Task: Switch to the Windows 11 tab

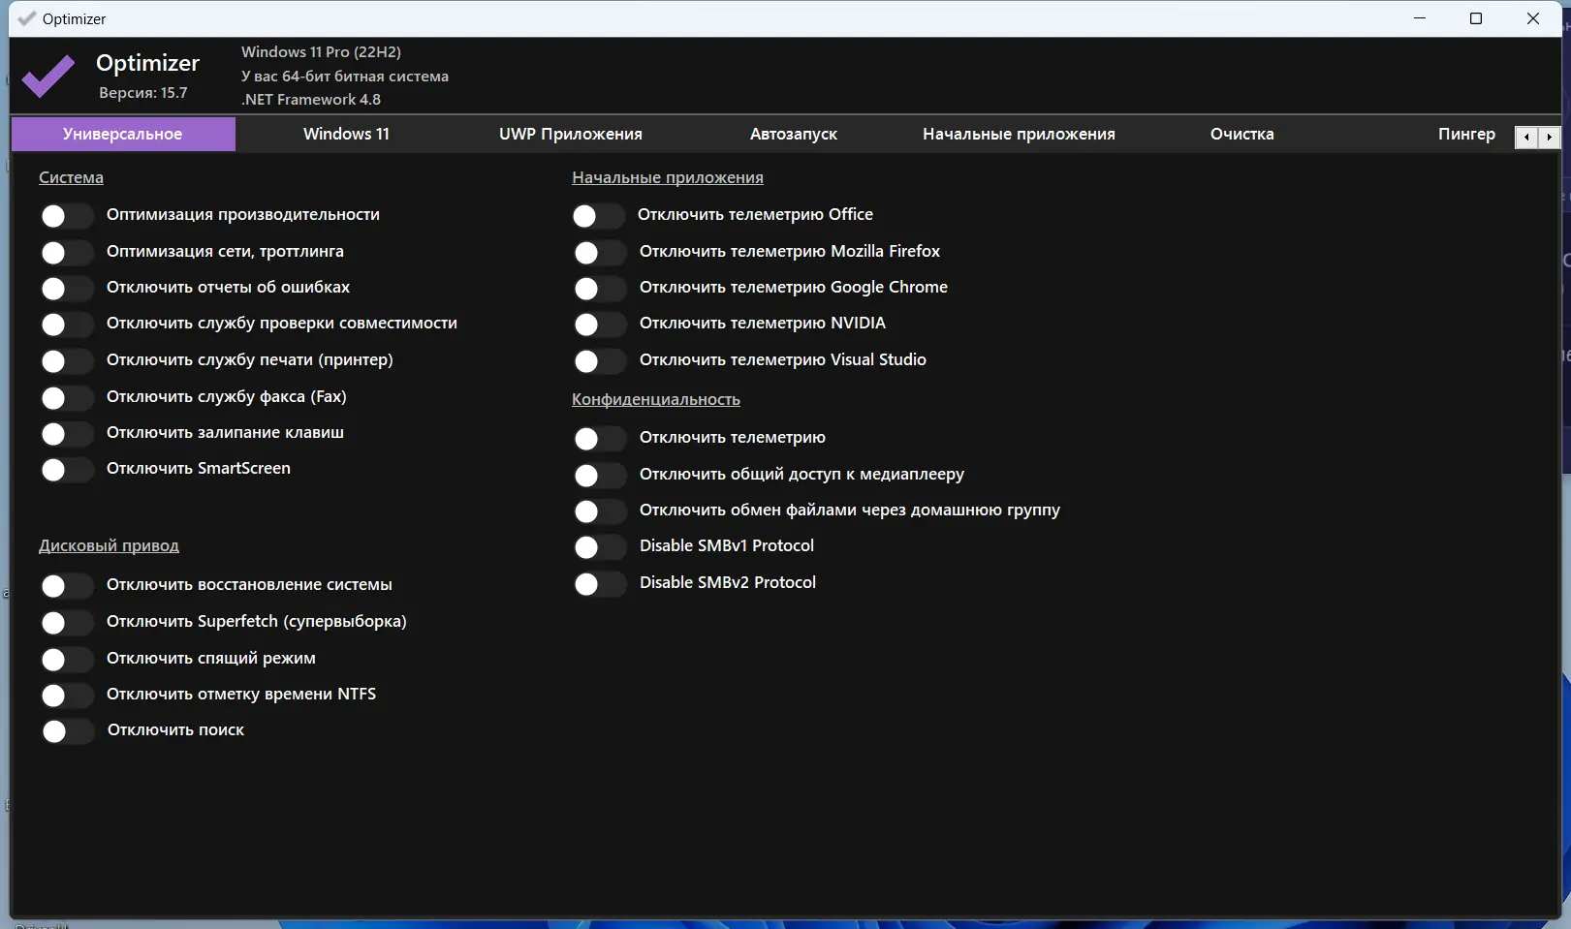Action: [346, 134]
